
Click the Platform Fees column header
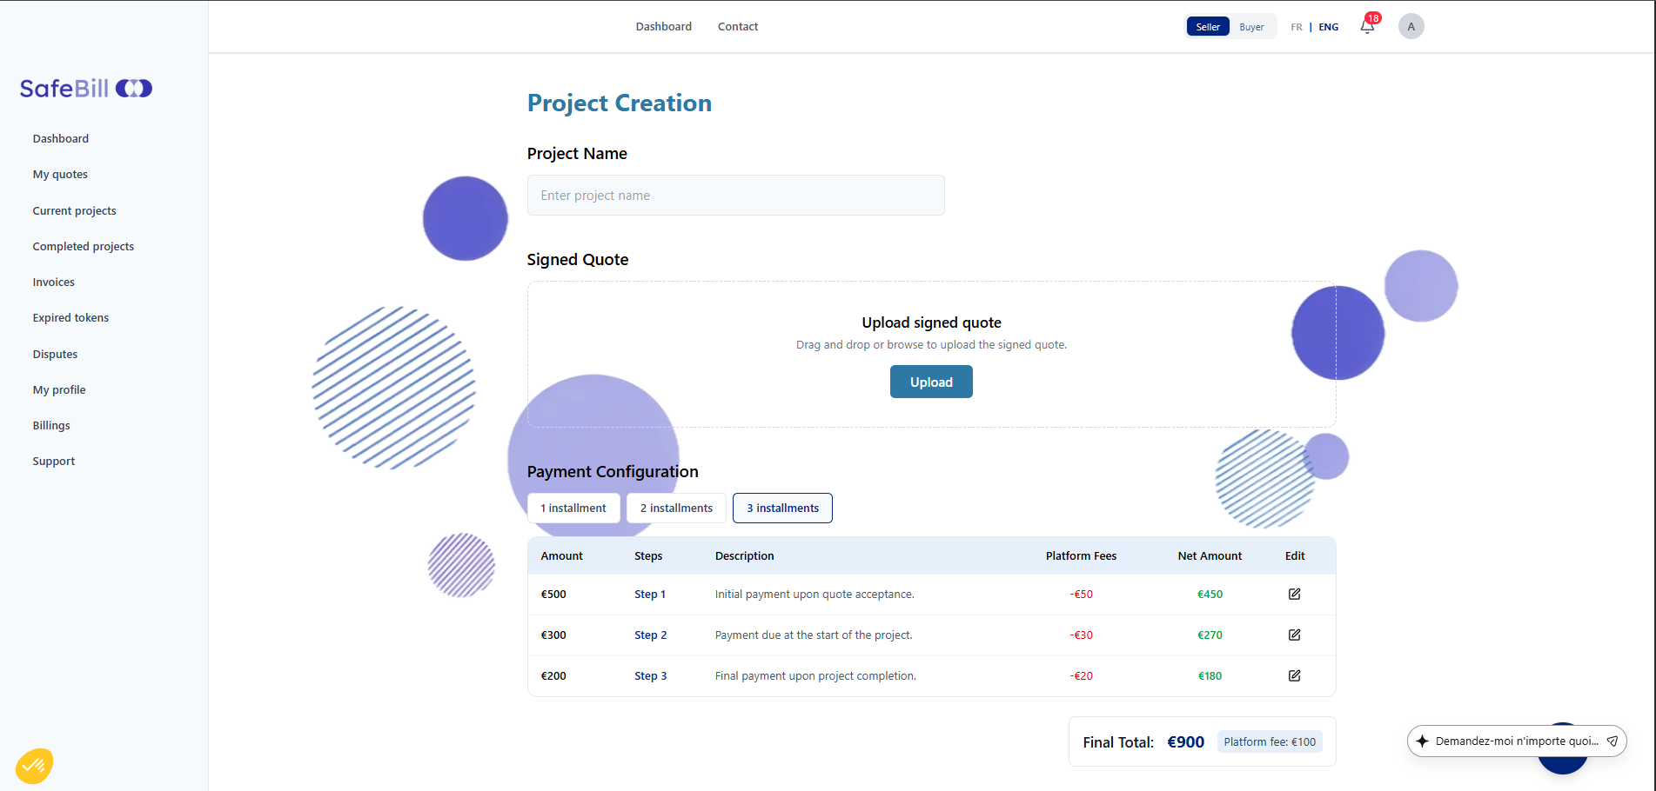coord(1081,555)
